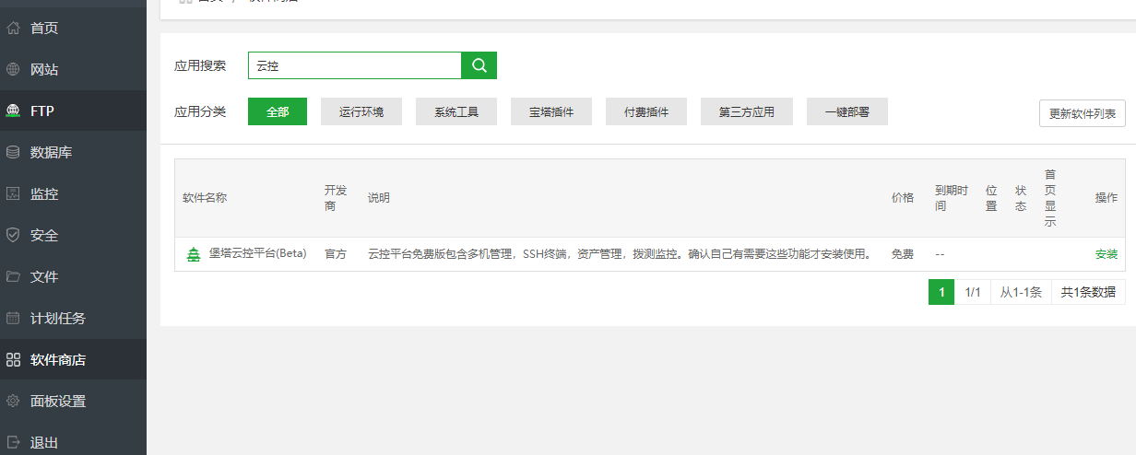Click the 官方 developer cell

pos(336,254)
